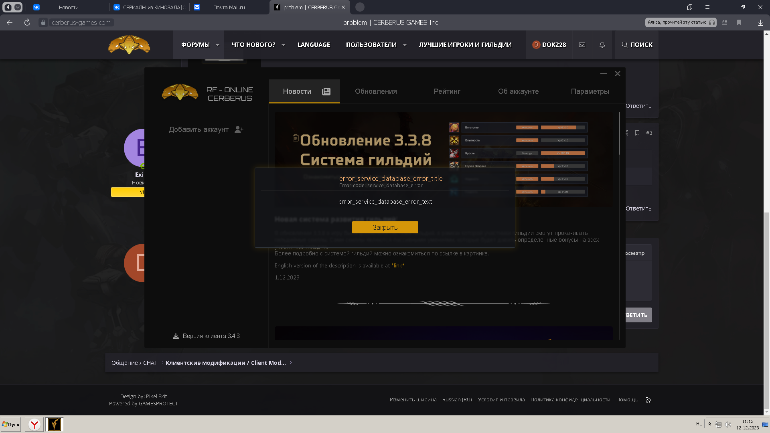770x433 pixels.
Task: Click the volume speaker tray icon
Action: pyautogui.click(x=727, y=424)
